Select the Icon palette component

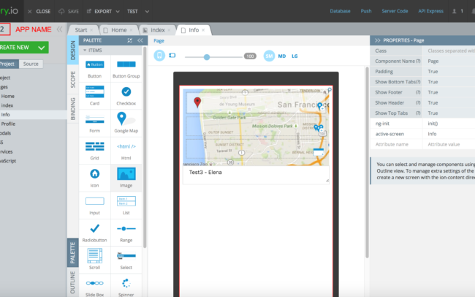click(x=94, y=178)
